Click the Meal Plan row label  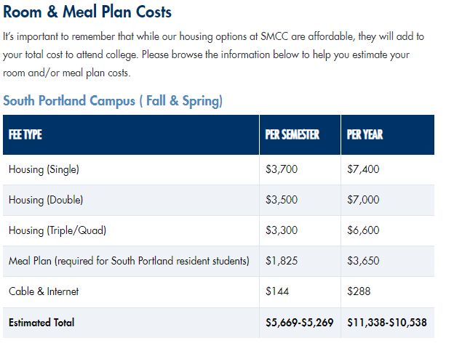pyautogui.click(x=129, y=261)
